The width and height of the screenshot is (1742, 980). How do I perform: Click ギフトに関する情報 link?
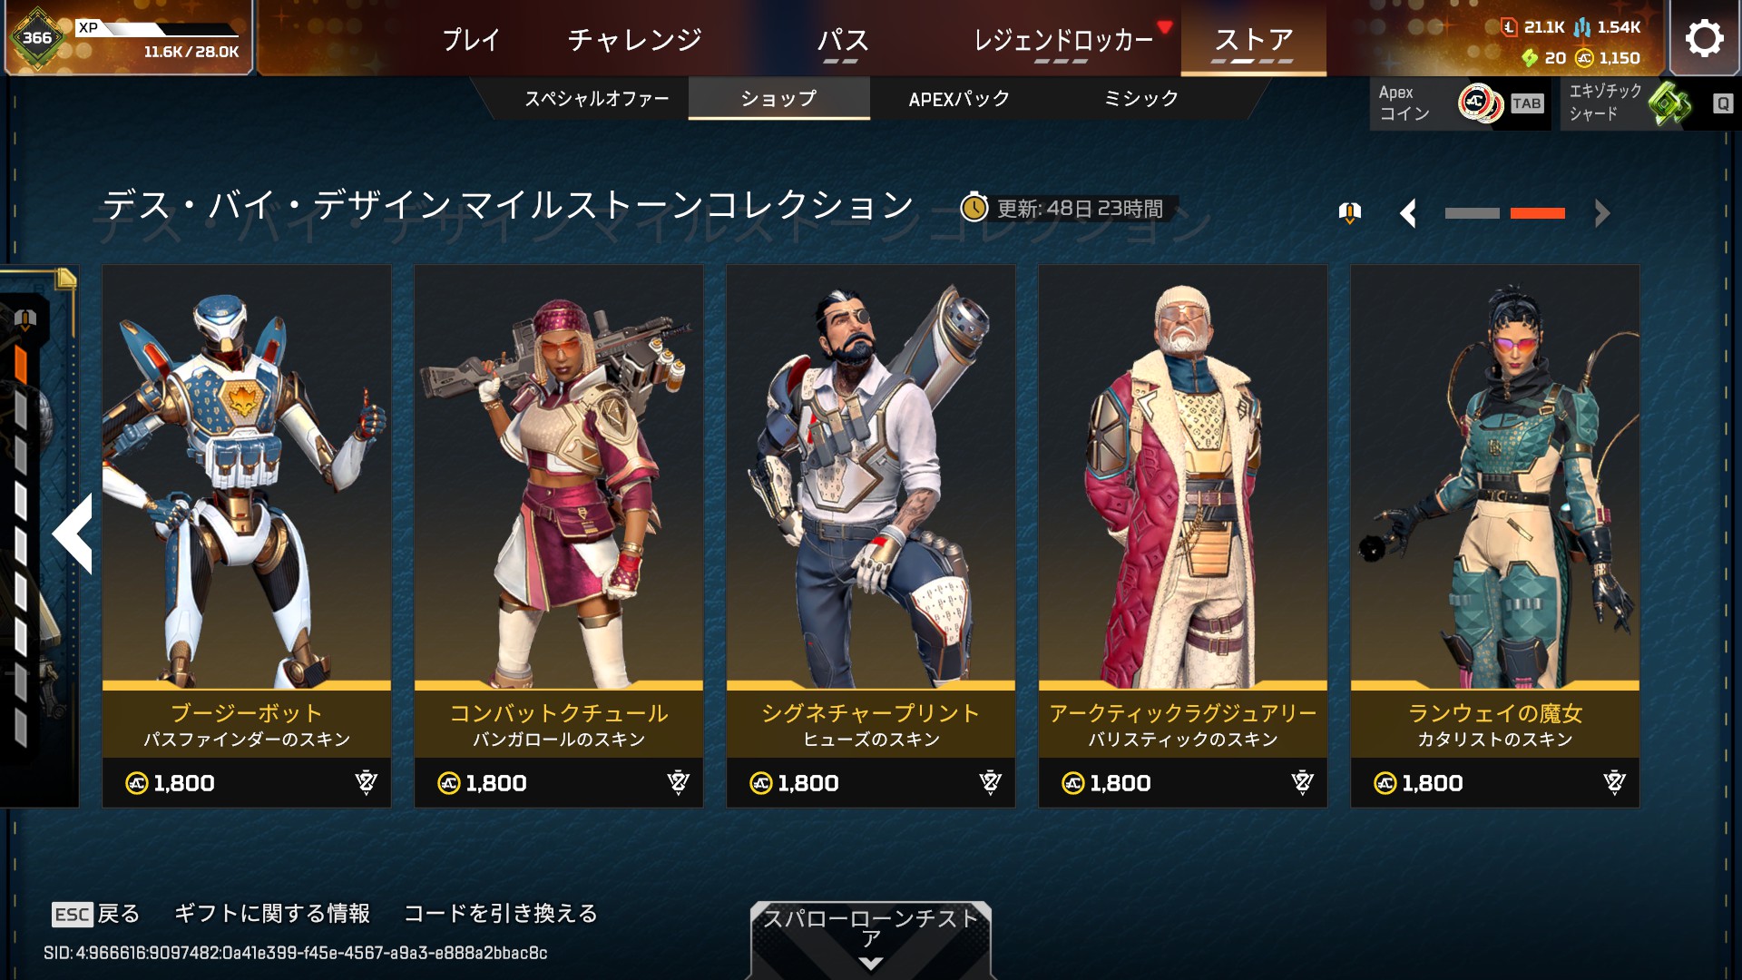pyautogui.click(x=272, y=913)
